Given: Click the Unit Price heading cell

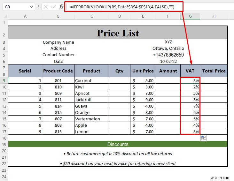Looking at the screenshot, I should pos(143,71).
